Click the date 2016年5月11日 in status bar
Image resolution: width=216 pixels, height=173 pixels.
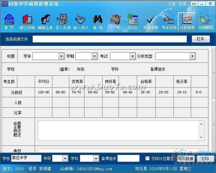tap(163, 169)
